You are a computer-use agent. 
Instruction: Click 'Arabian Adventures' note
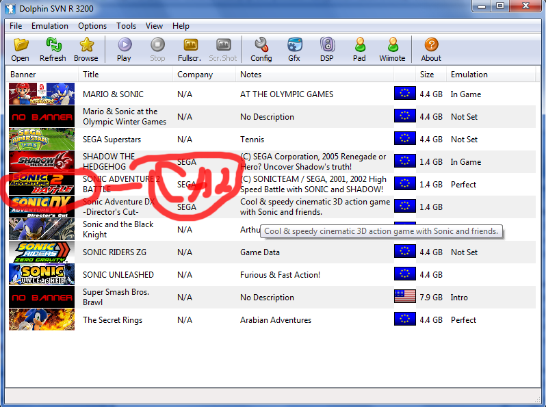(276, 320)
